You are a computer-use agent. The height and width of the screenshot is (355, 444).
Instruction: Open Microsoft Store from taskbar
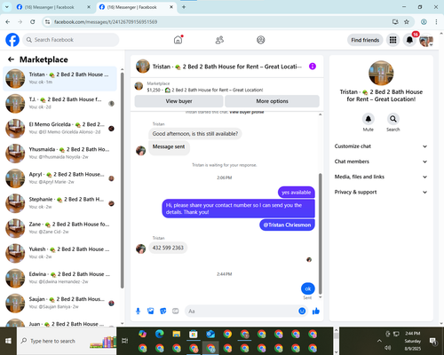(x=194, y=334)
